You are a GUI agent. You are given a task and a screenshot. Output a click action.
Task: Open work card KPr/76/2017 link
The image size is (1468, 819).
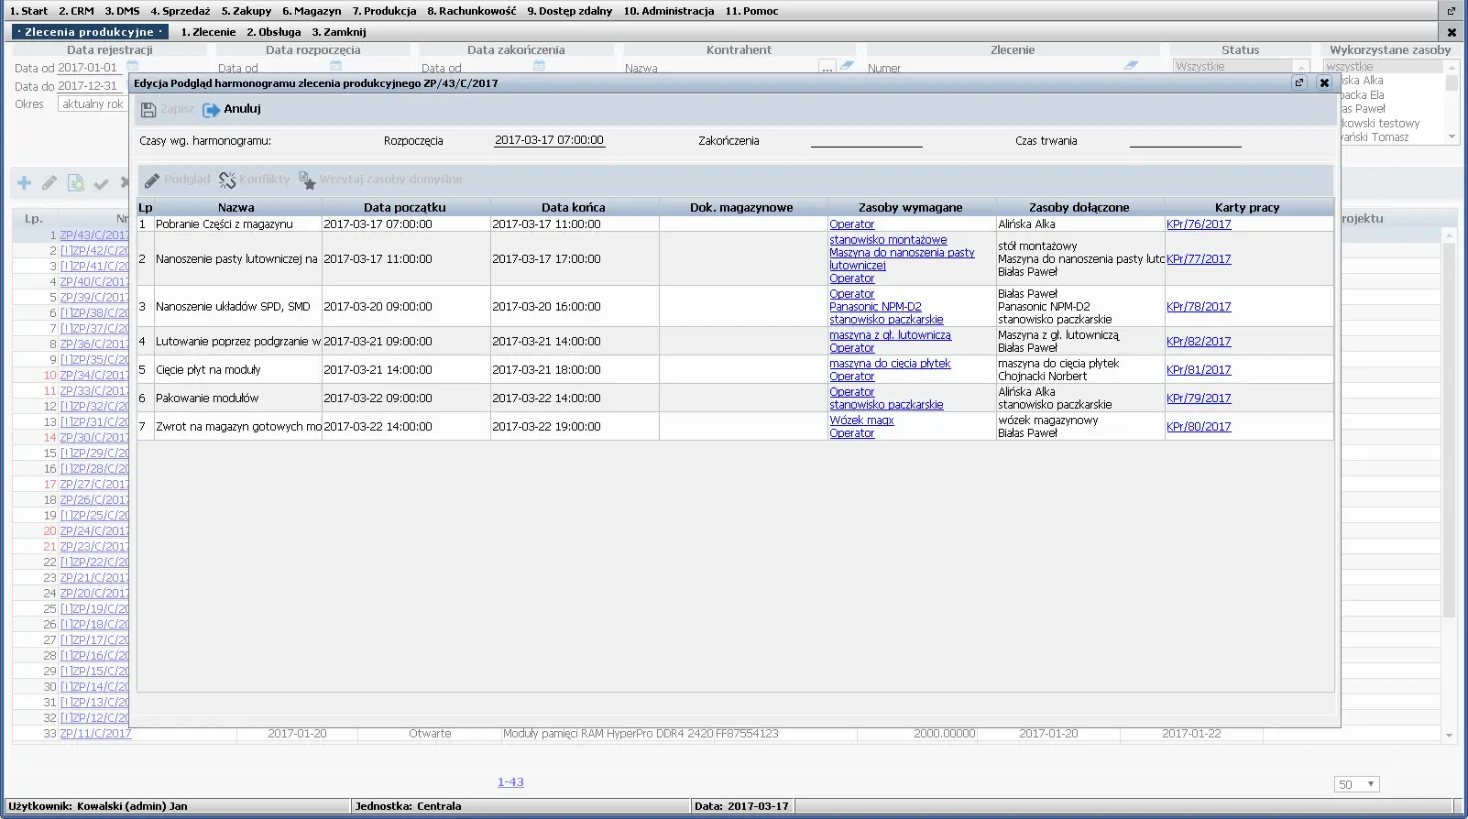[1199, 224]
